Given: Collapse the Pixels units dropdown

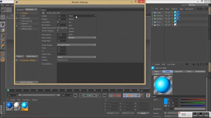Looking at the screenshot, I should [x=82, y=16].
